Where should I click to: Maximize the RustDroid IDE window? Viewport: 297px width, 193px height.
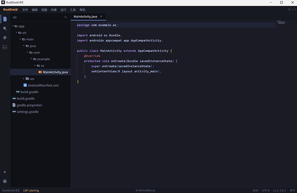tap(282, 3)
